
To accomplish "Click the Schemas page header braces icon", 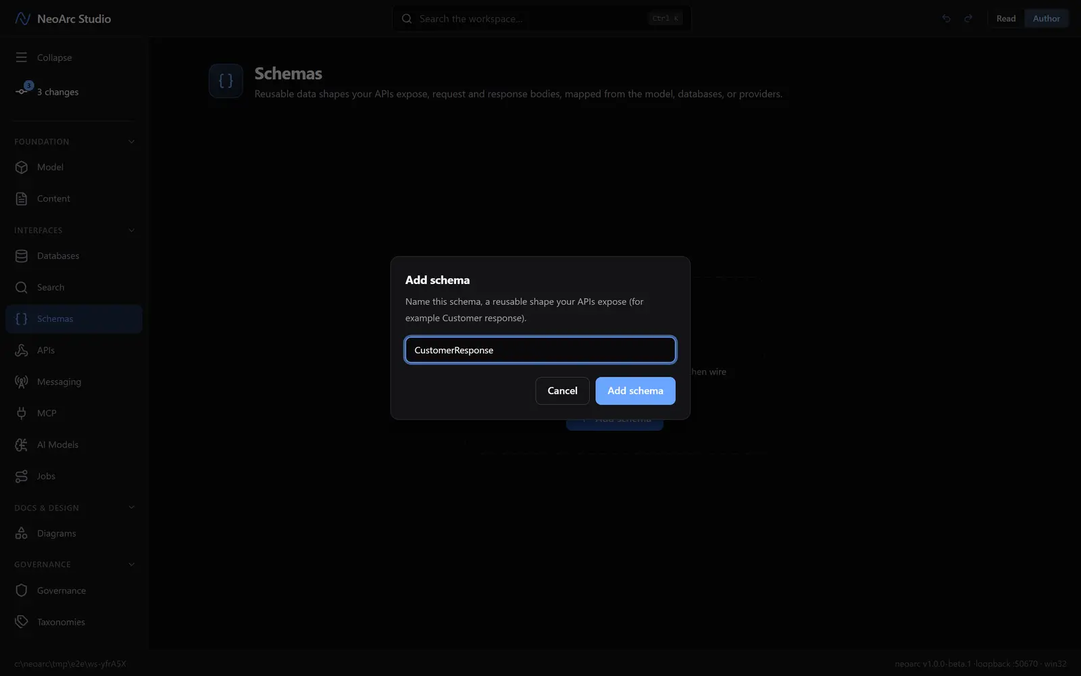I will (x=226, y=81).
